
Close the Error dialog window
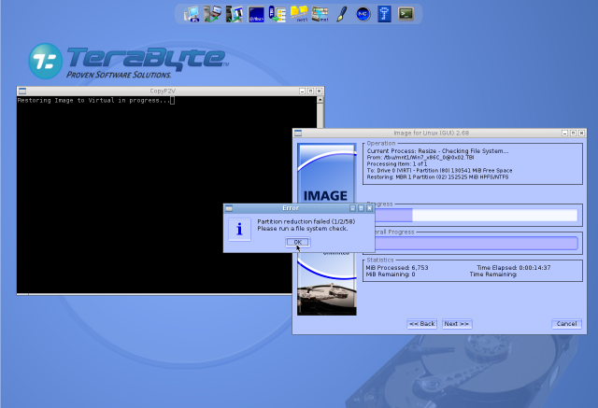[x=369, y=208]
